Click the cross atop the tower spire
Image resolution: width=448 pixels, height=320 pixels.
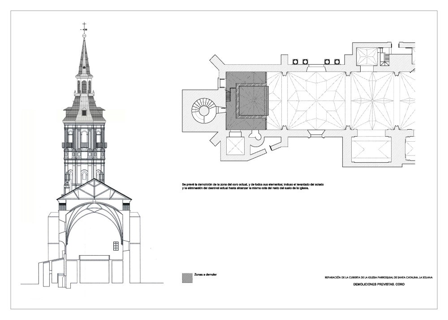click(84, 25)
